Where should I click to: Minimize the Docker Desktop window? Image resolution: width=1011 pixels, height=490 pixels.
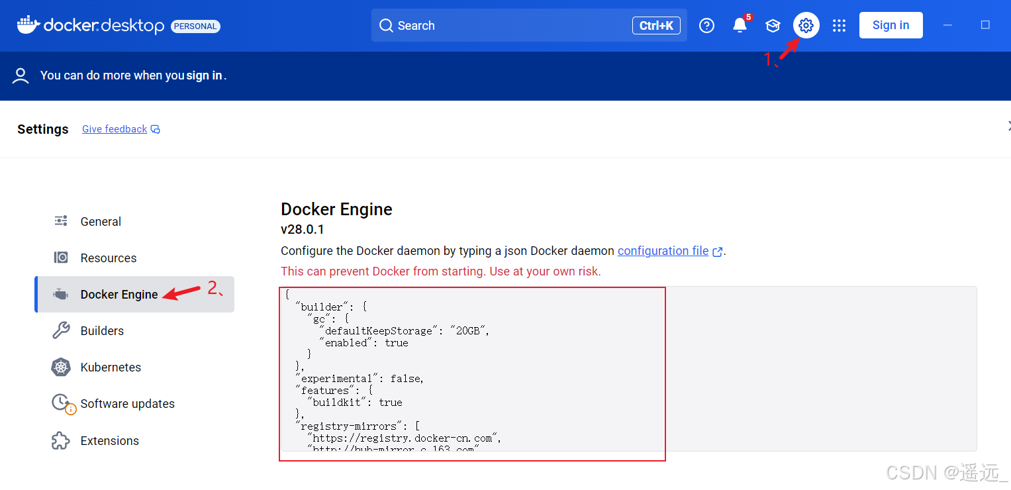click(947, 25)
